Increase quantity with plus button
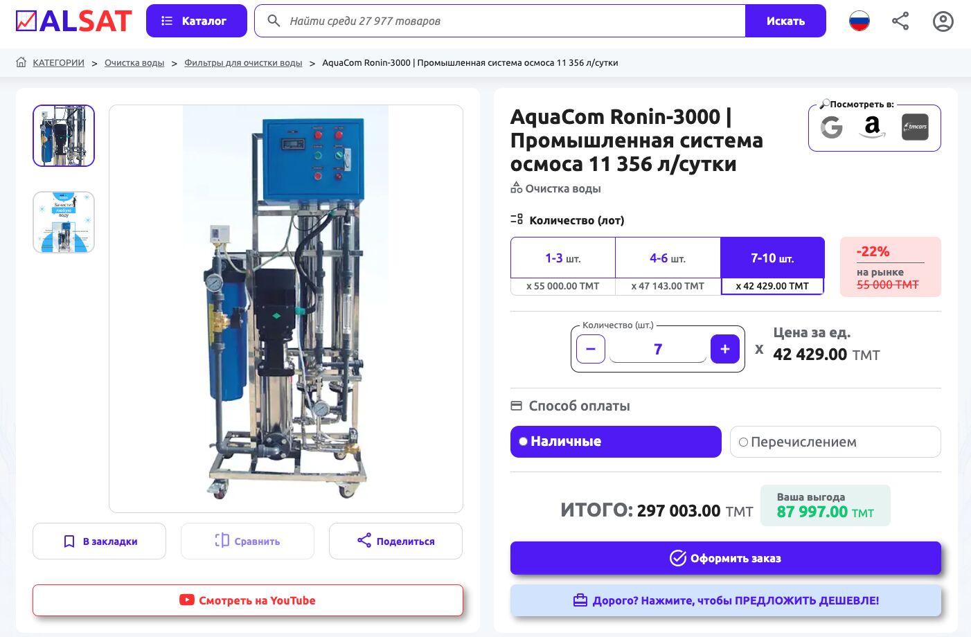Viewport: 971px width, 637px height. click(x=724, y=349)
